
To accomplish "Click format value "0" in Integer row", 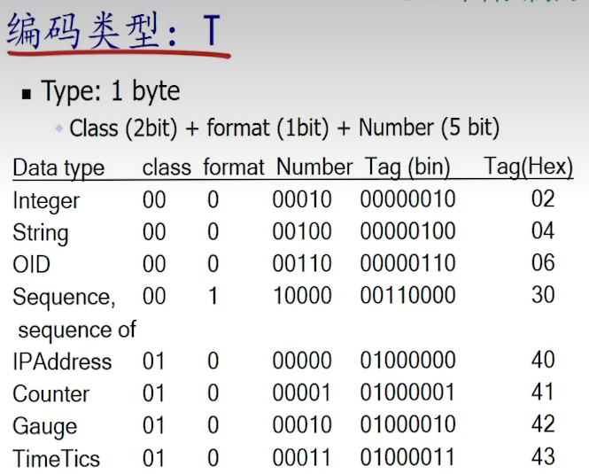I will [213, 199].
